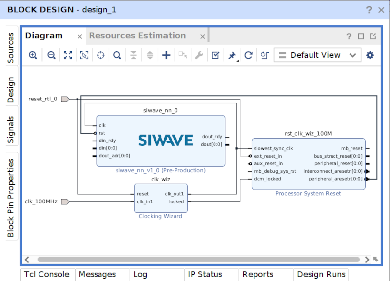Screen dimensions: 390x281
Task: Switch to the Resources Estimation tab
Action: pos(137,35)
